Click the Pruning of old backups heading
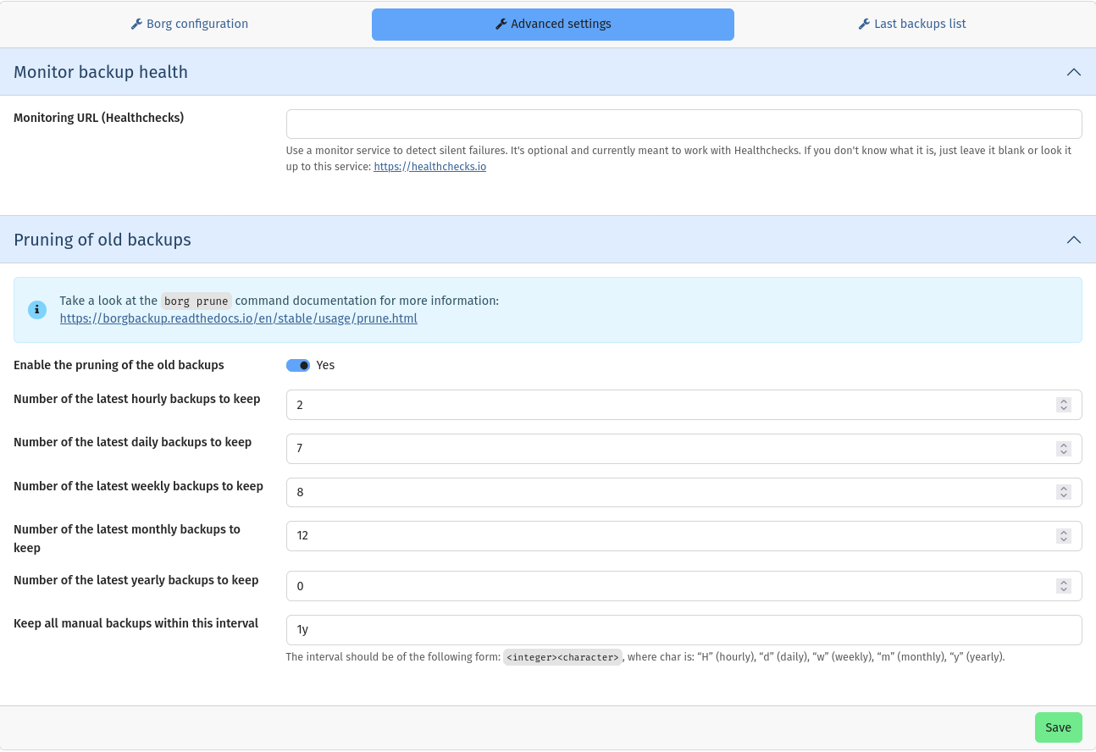1096x752 pixels. (102, 240)
